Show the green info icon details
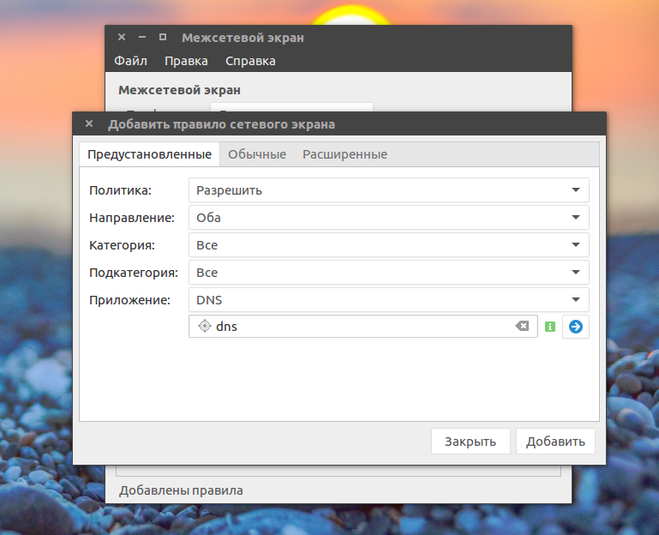The width and height of the screenshot is (659, 535). [549, 327]
